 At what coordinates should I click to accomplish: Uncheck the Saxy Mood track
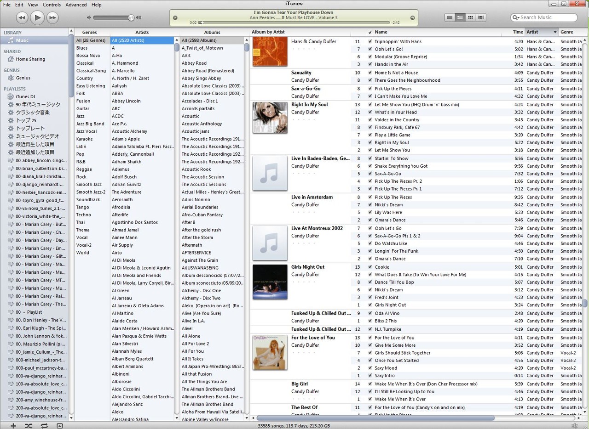[x=370, y=368]
